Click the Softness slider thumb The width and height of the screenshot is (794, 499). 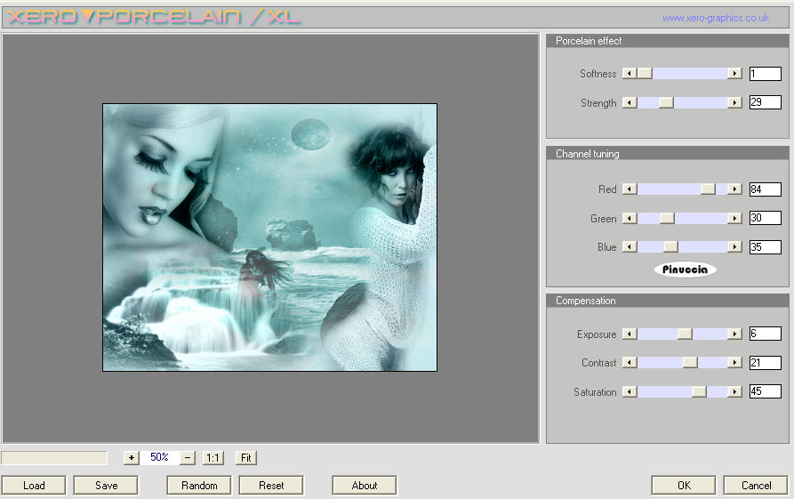(x=645, y=74)
